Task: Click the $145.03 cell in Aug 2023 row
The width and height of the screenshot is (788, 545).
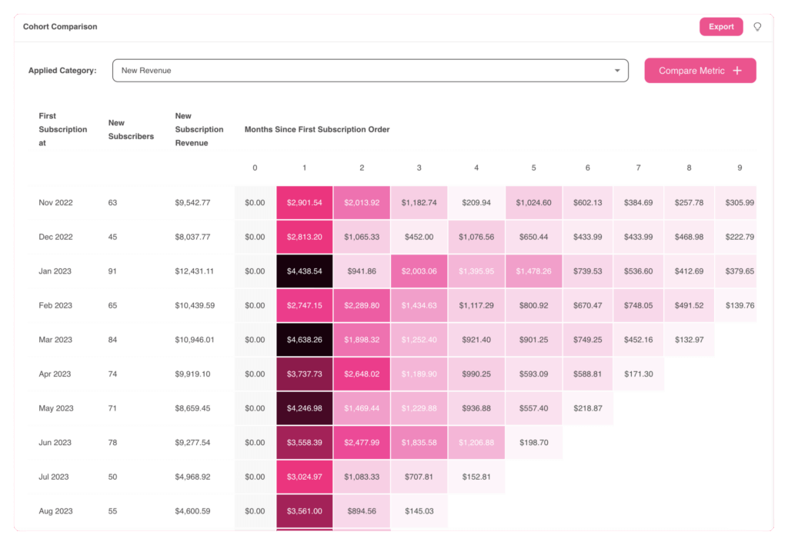Action: pyautogui.click(x=419, y=510)
